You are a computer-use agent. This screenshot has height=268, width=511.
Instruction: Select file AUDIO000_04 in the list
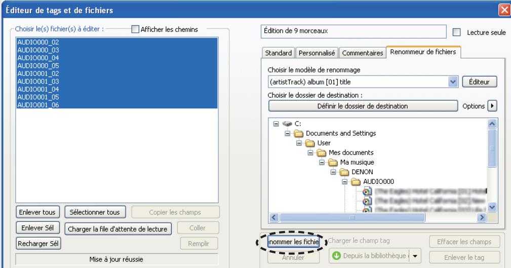tap(117, 58)
